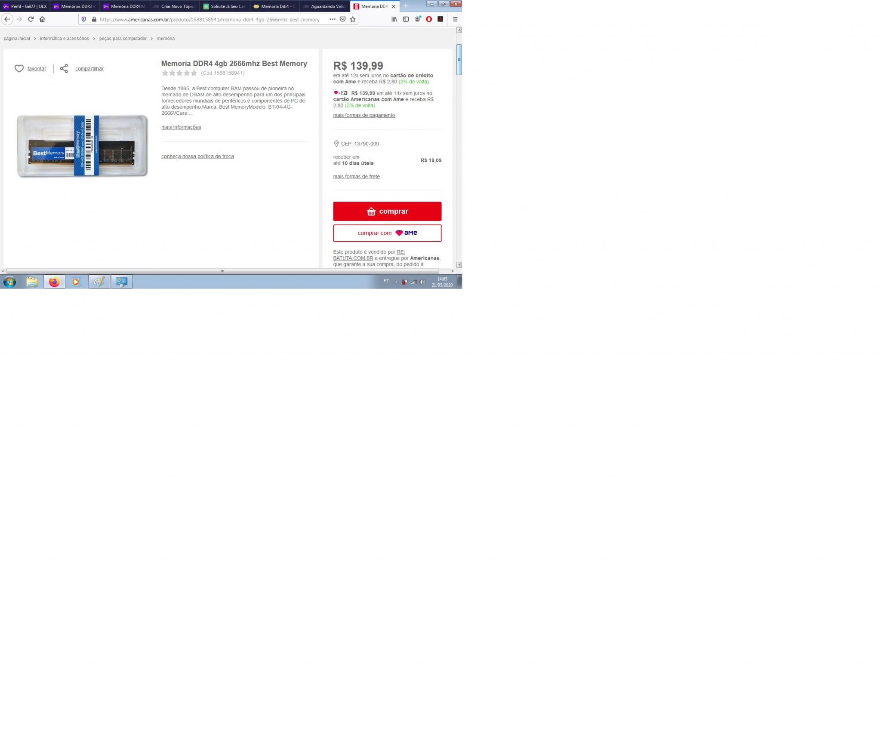The image size is (881, 745).
Task: Click the PT language indicator
Action: pyautogui.click(x=386, y=281)
